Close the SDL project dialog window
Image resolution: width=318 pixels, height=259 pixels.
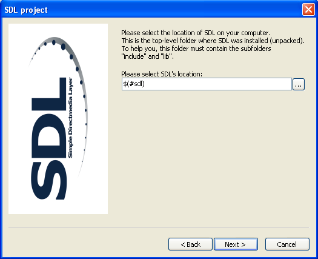308,10
